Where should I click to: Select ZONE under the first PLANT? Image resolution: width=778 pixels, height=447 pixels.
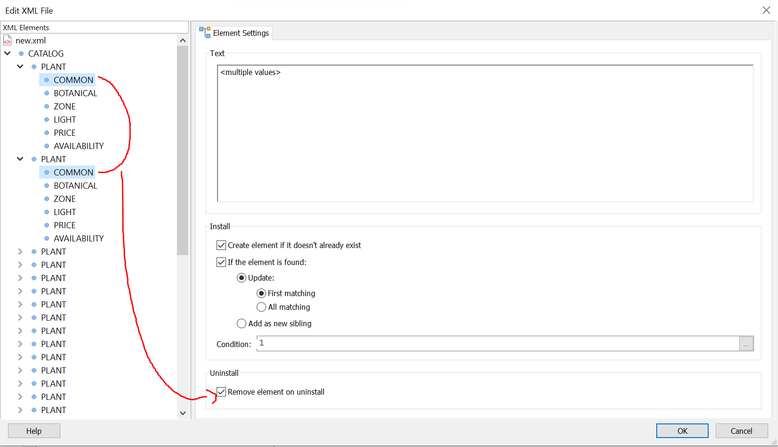pos(65,107)
